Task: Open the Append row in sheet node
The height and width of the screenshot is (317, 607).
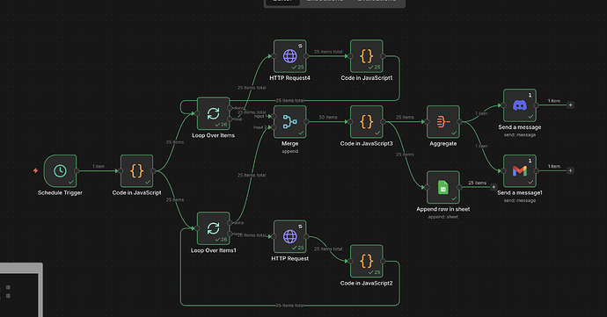Action: (443, 188)
